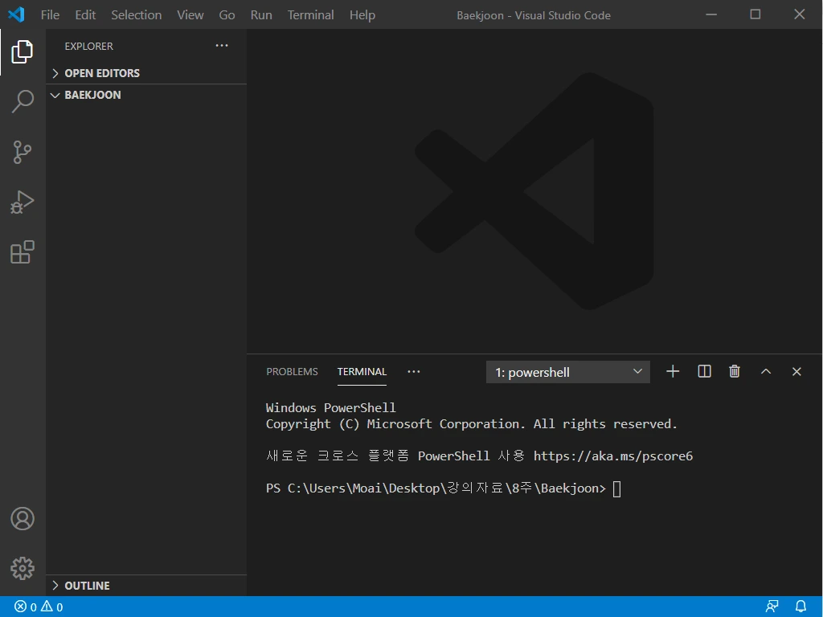Open the powershell terminal selector dropdown
This screenshot has width=823, height=617.
pos(568,372)
